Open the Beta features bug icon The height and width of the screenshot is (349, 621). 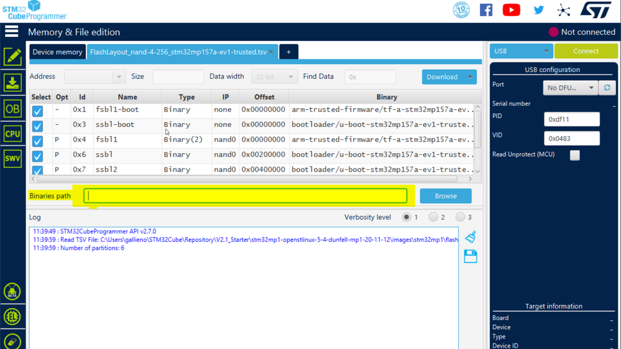[x=12, y=292]
